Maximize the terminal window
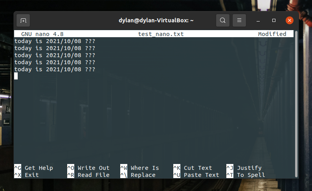The width and height of the screenshot is (312, 191). 274,20
